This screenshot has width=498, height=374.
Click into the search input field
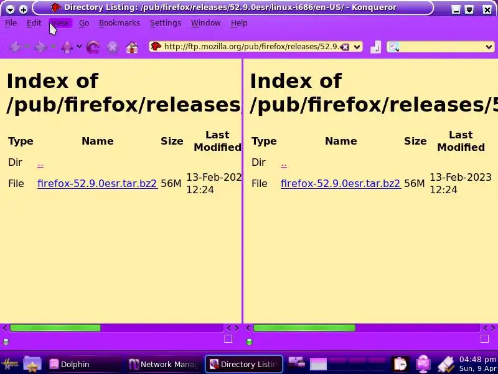coord(441,47)
